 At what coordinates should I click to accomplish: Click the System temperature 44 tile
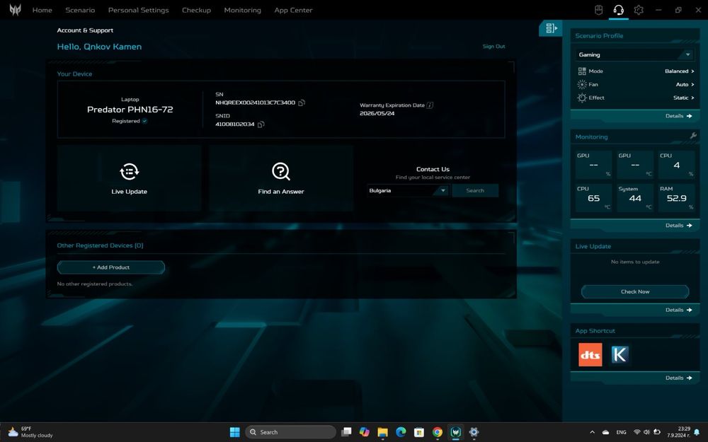click(x=635, y=198)
